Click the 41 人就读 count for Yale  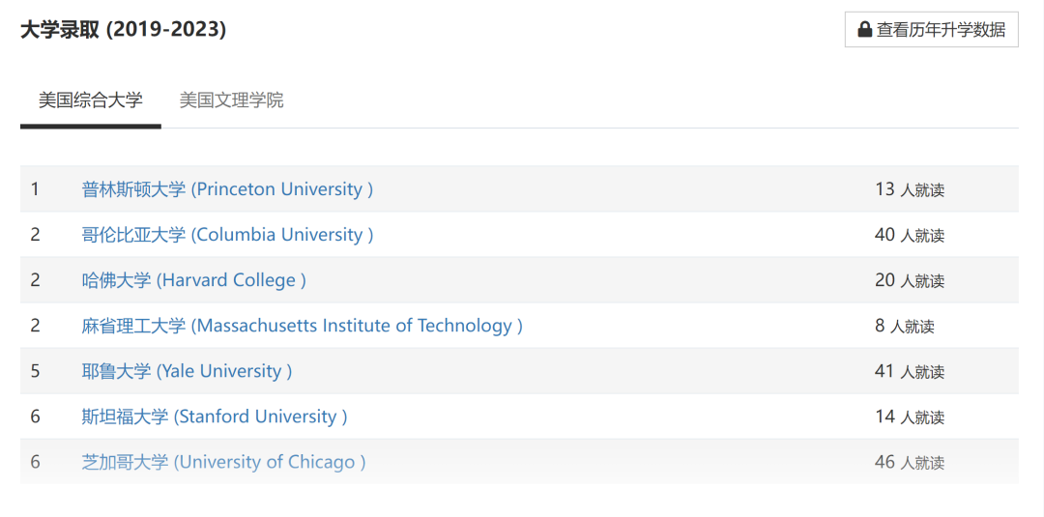click(910, 371)
